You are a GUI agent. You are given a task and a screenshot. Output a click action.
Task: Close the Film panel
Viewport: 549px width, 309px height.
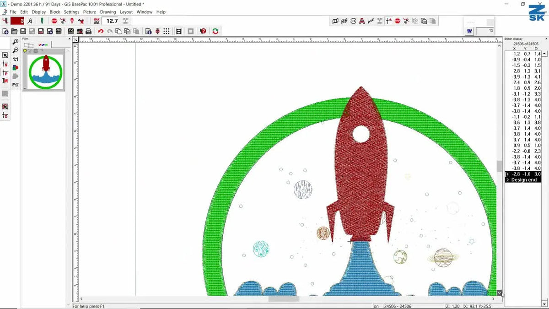pos(70,39)
